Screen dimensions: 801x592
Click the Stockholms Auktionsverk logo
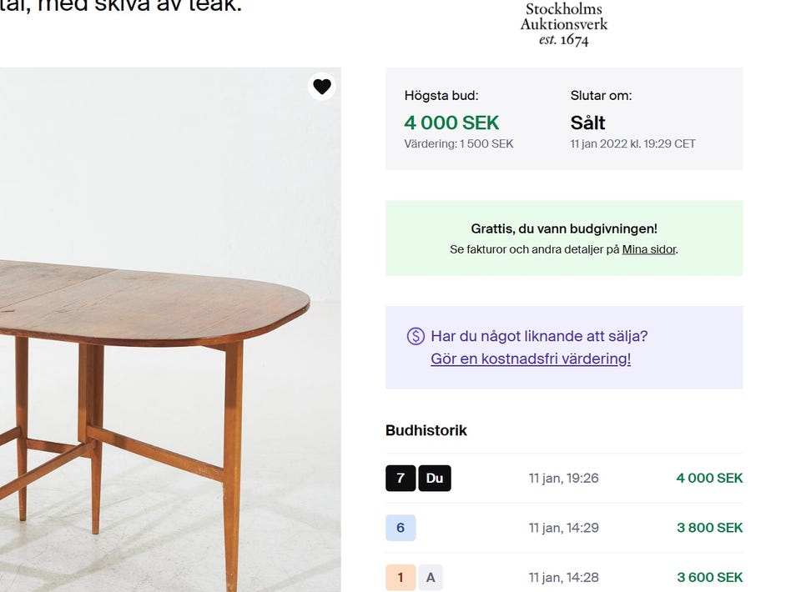pos(566,23)
